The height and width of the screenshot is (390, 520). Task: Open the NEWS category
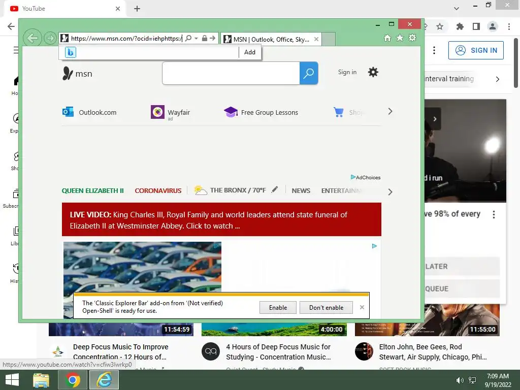301,191
